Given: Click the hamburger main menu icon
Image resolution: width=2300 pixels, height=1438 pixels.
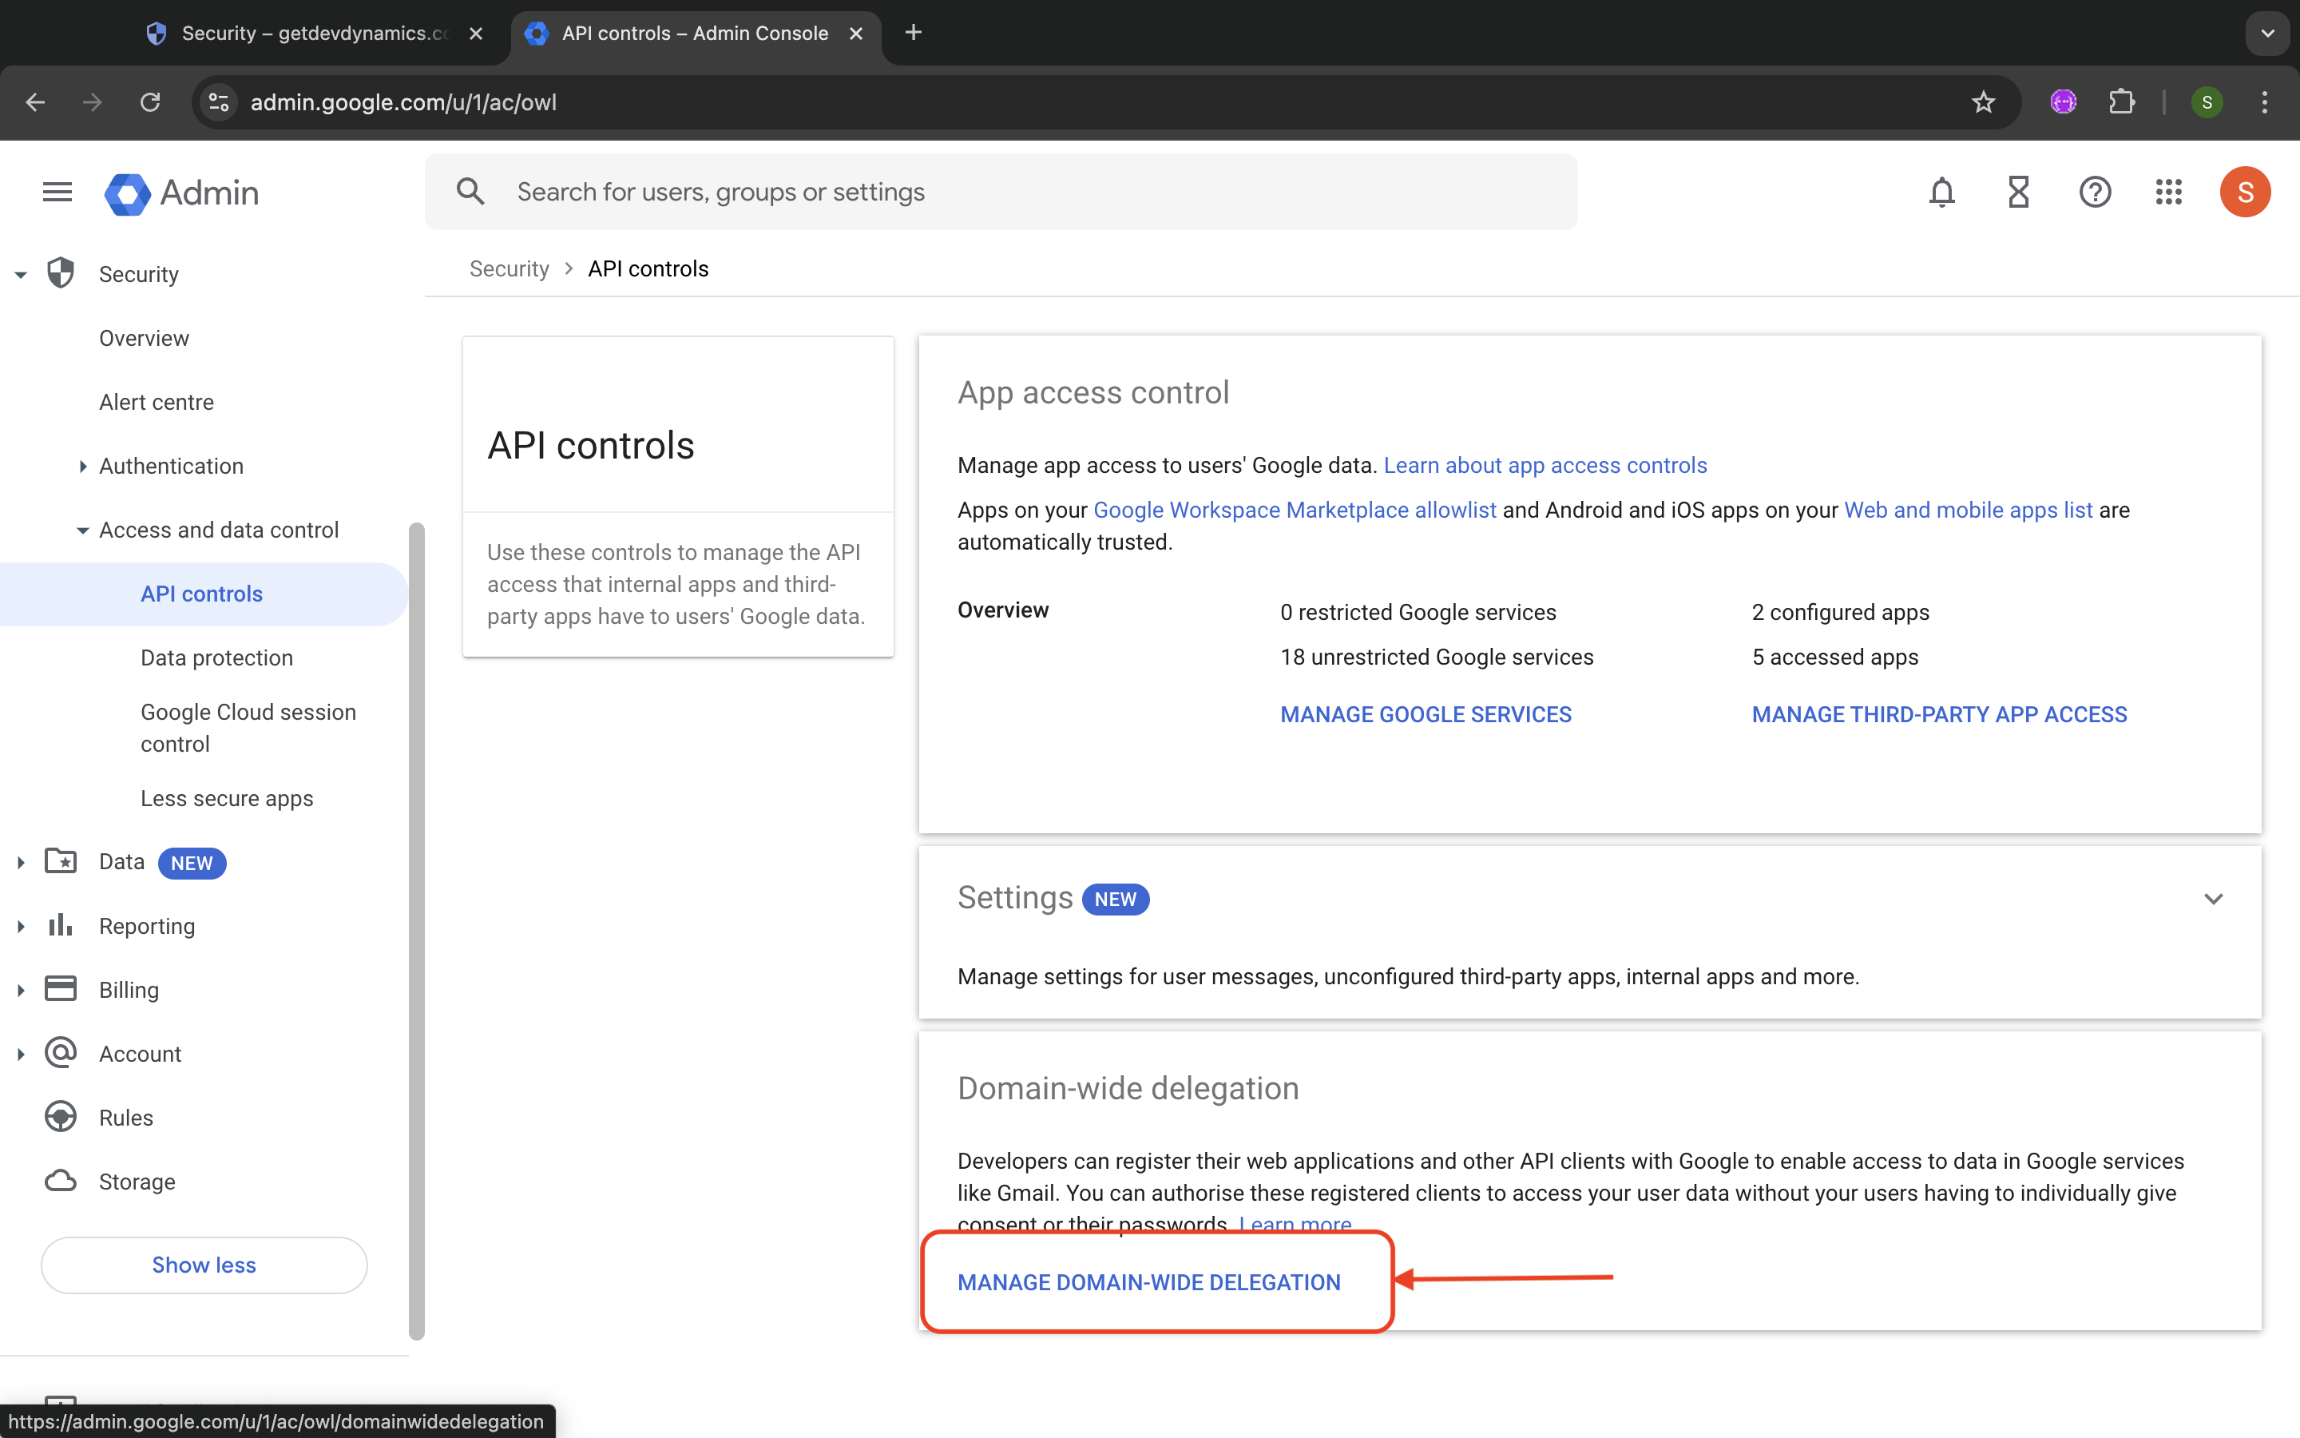Looking at the screenshot, I should (x=57, y=192).
